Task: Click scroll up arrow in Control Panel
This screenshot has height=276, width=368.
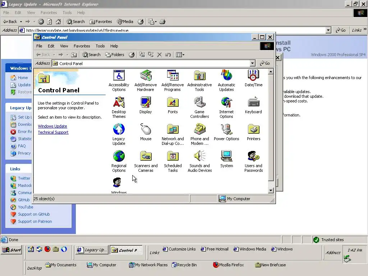Action: (x=271, y=72)
